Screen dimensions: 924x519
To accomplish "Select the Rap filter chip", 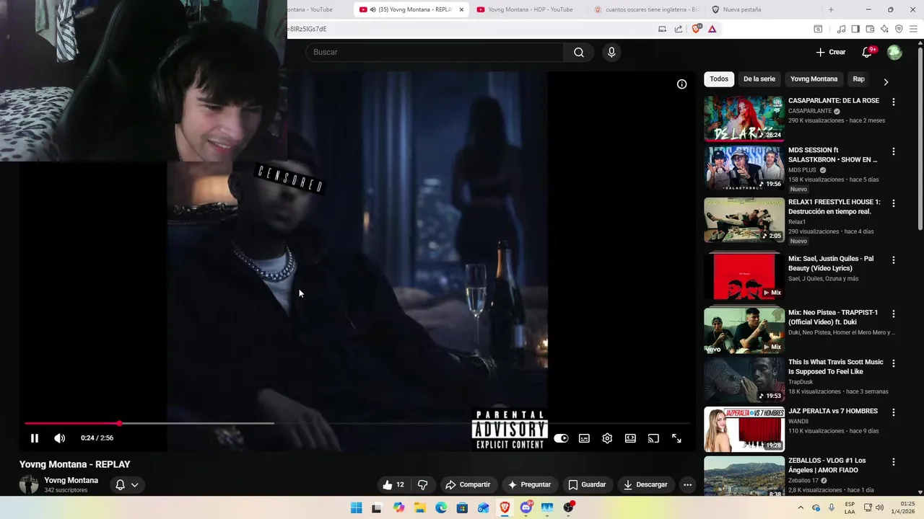I will [858, 79].
